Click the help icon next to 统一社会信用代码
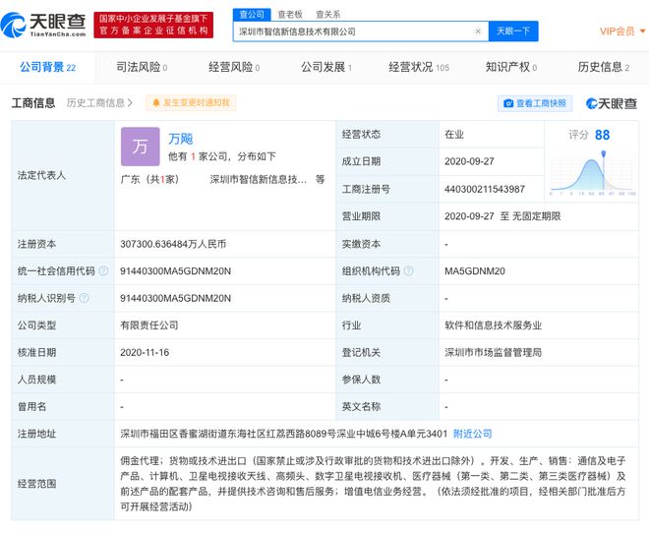Screen dimensions: 649x533 tap(102, 271)
